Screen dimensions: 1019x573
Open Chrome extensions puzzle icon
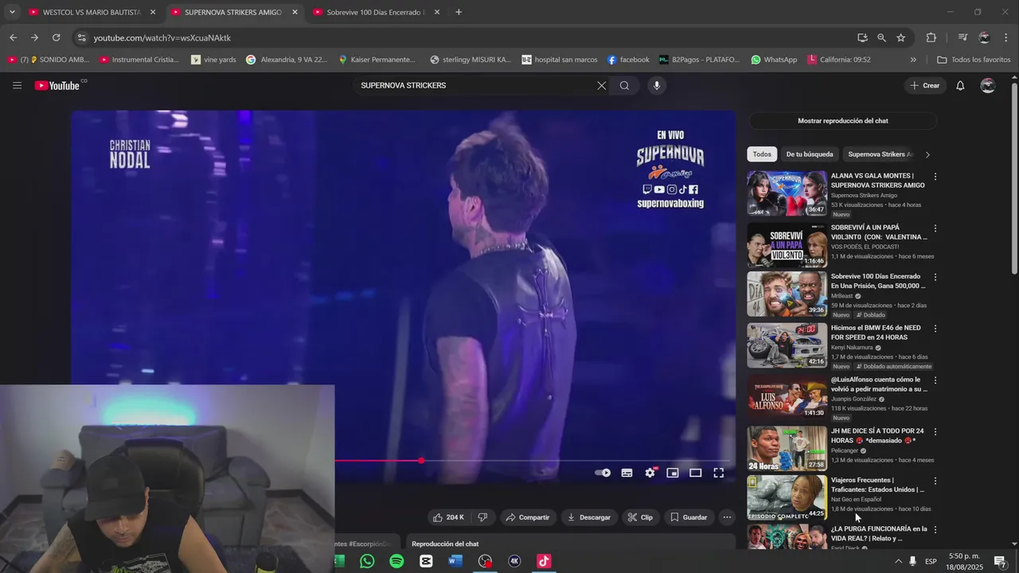(x=931, y=37)
